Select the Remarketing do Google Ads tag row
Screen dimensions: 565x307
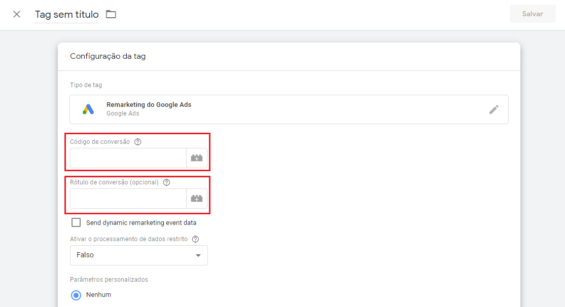click(289, 109)
